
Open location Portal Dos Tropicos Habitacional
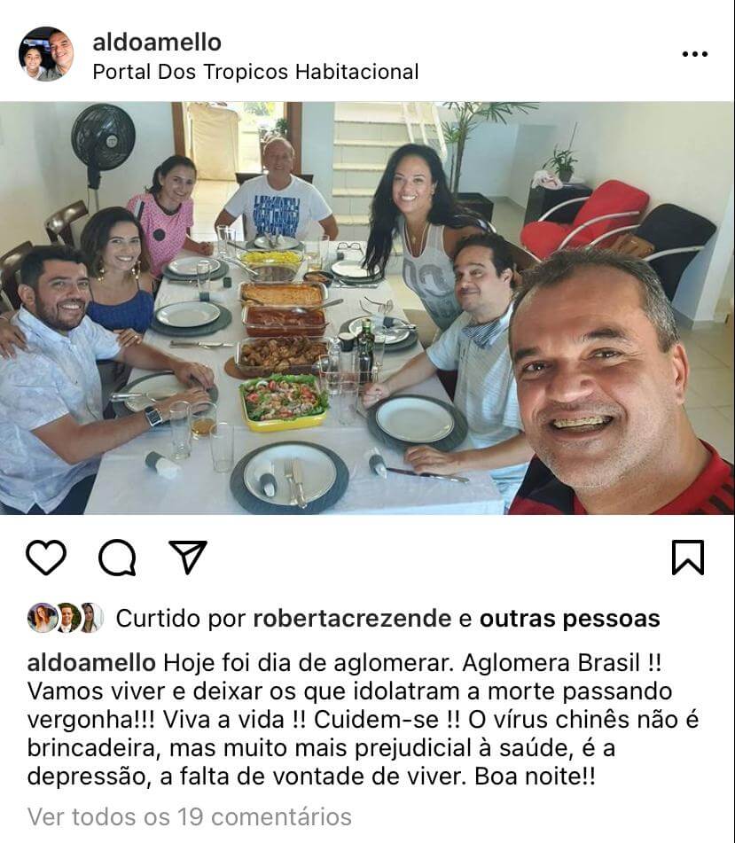coord(255,72)
